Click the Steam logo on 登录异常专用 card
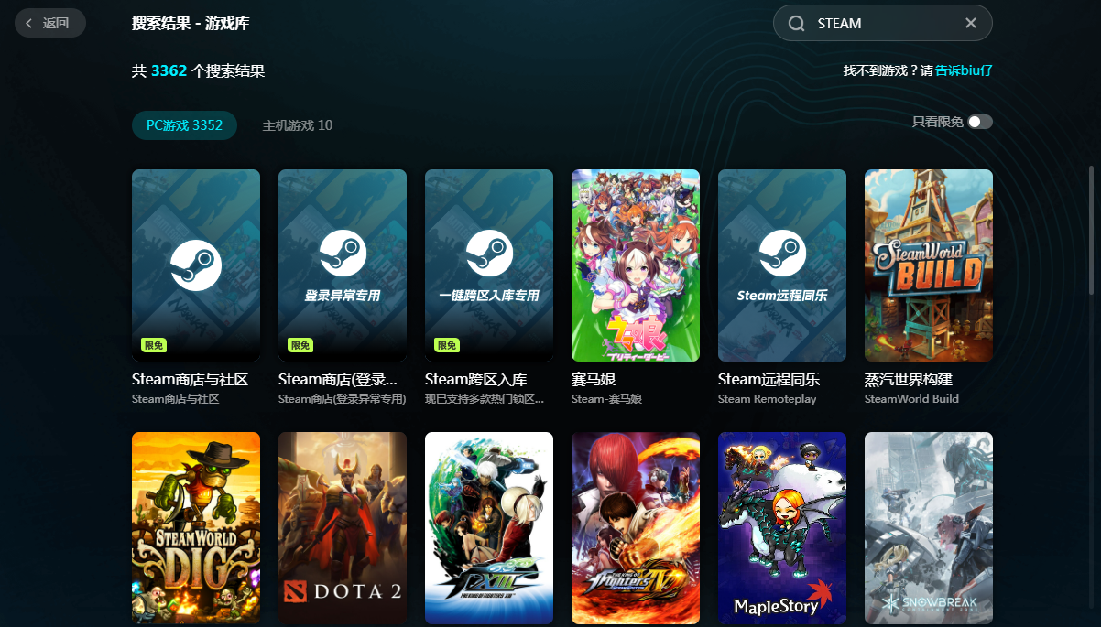This screenshot has height=627, width=1101. [x=343, y=253]
